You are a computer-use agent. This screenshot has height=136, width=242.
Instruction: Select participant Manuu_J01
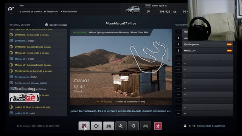pyautogui.click(x=208, y=51)
